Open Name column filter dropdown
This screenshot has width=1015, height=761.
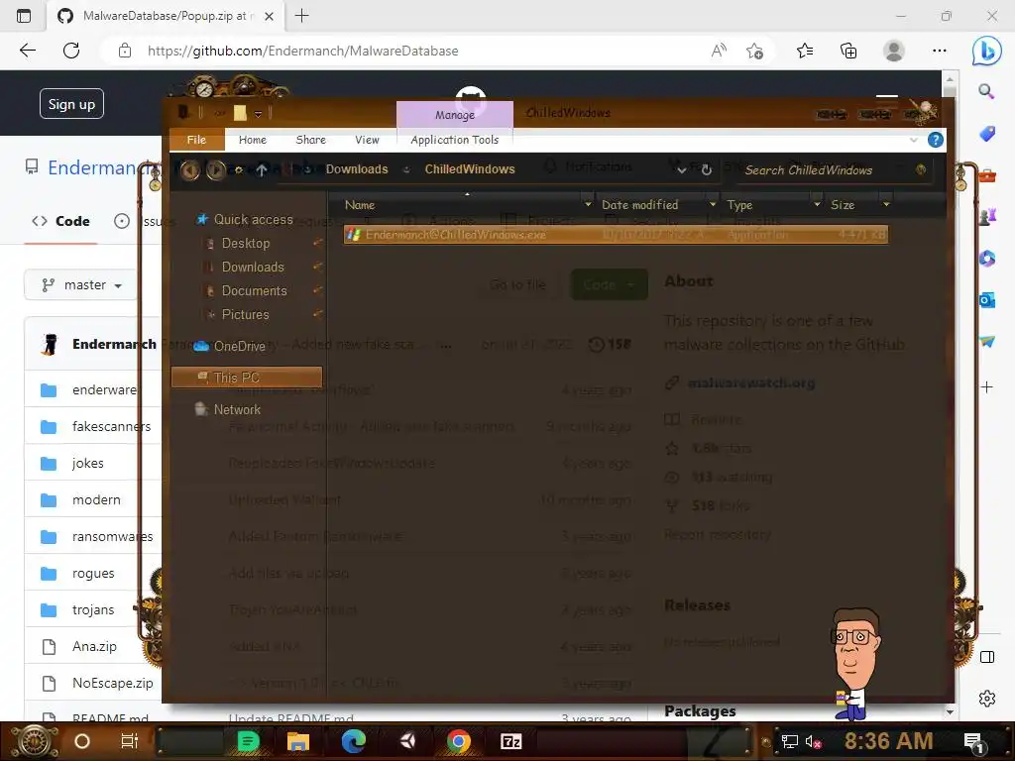click(588, 204)
